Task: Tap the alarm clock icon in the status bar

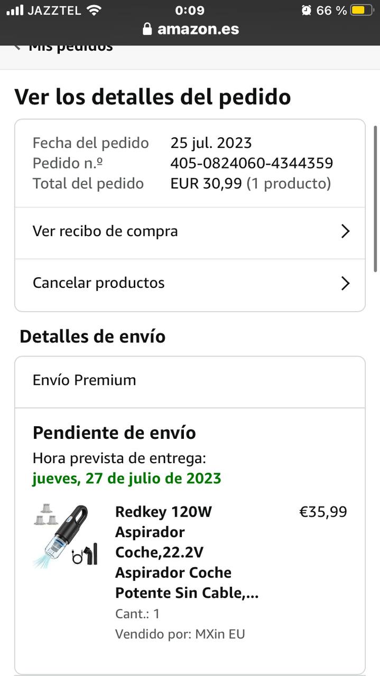Action: (307, 10)
